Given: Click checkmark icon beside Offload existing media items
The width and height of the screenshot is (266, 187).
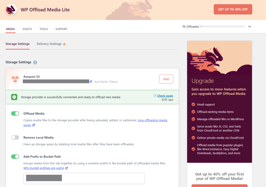Looking at the screenshot, I should pos(193,112).
